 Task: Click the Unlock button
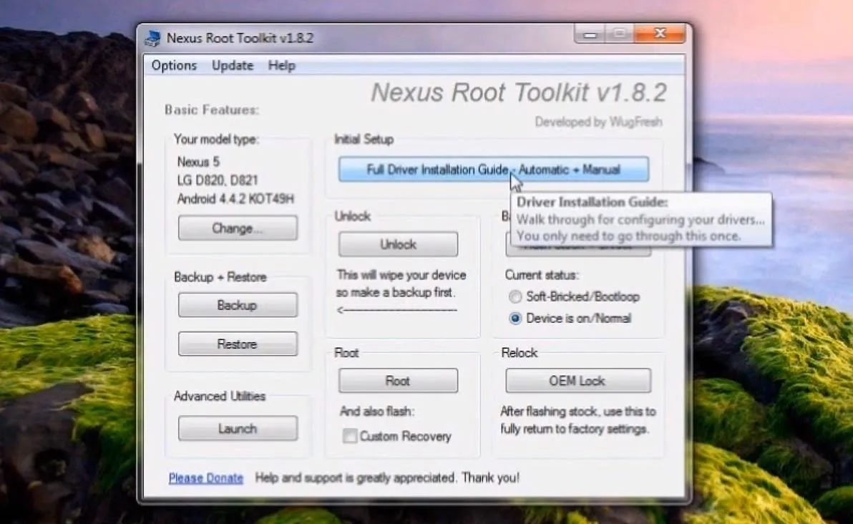click(x=398, y=244)
